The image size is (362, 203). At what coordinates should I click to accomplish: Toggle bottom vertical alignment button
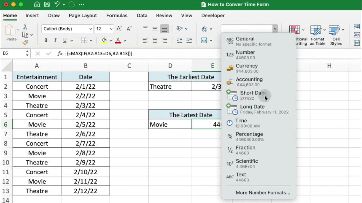click(164, 29)
